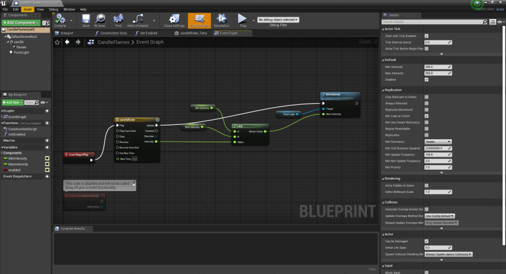The width and height of the screenshot is (506, 274).
Task: Click the Max Intensity value field
Action: point(438,73)
